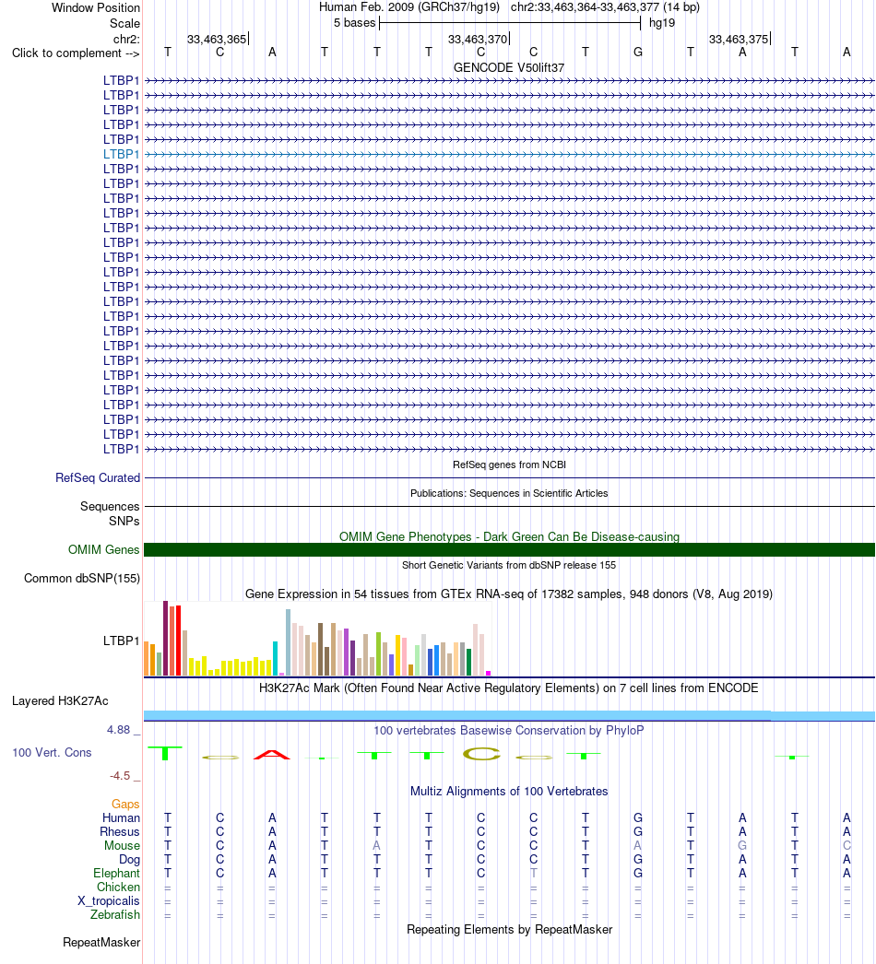Open the 100 Vert. Cons track label
The height and width of the screenshot is (964, 876).
coord(52,753)
